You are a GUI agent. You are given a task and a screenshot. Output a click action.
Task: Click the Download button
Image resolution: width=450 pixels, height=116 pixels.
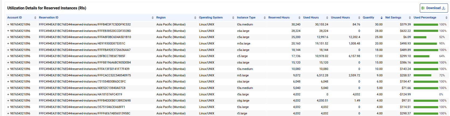click(433, 8)
